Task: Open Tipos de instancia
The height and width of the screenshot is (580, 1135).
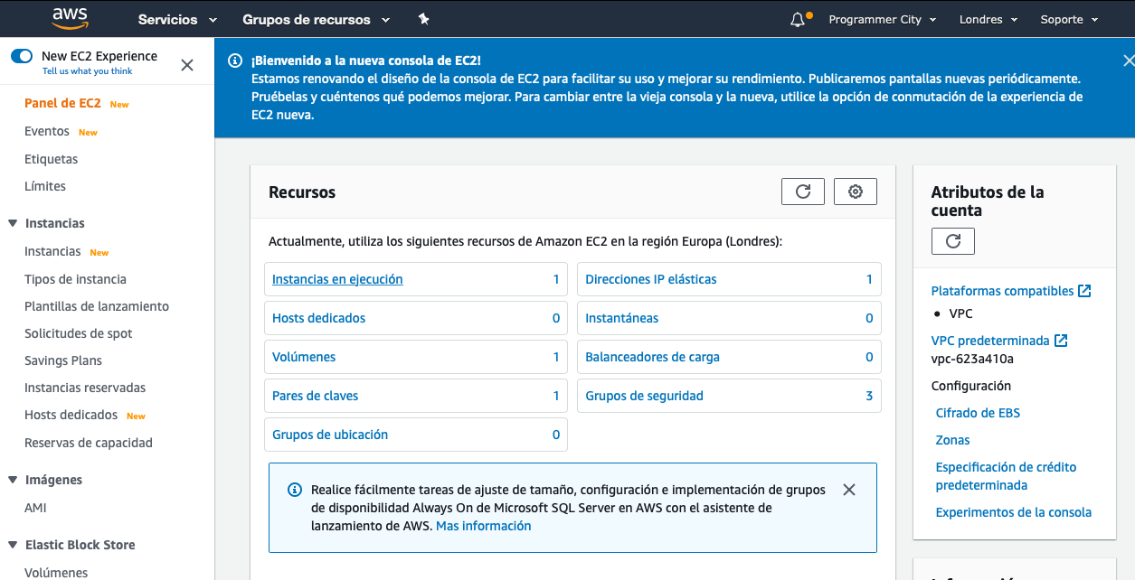Action: pyautogui.click(x=75, y=279)
